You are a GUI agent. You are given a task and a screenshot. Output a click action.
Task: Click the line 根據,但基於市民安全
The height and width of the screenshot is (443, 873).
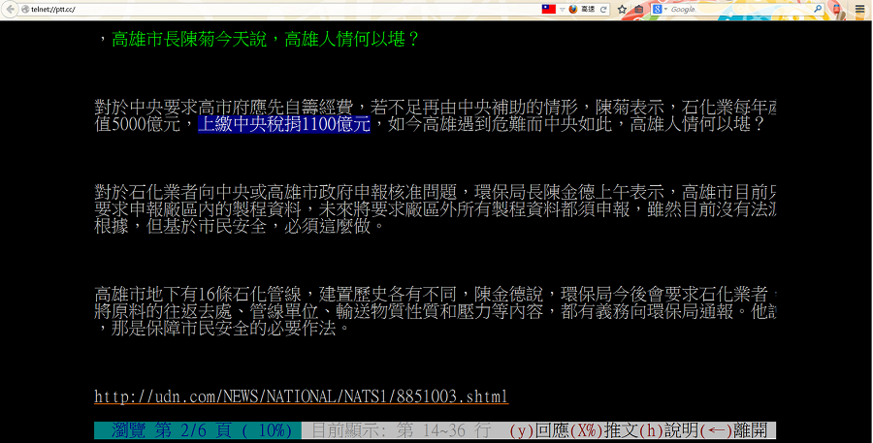[x=240, y=227]
